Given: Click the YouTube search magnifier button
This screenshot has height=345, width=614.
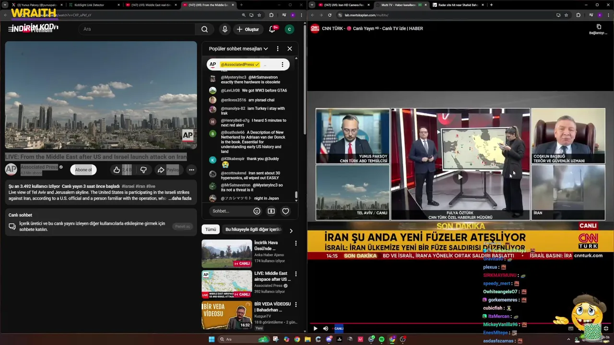Looking at the screenshot, I should click(204, 29).
